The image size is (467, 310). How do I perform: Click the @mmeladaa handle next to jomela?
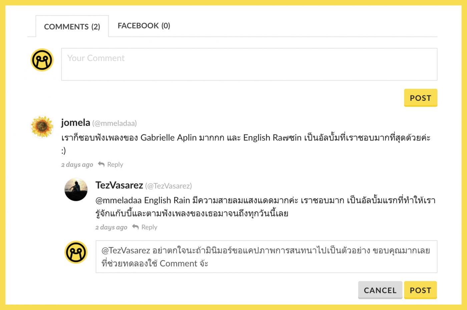pos(114,123)
